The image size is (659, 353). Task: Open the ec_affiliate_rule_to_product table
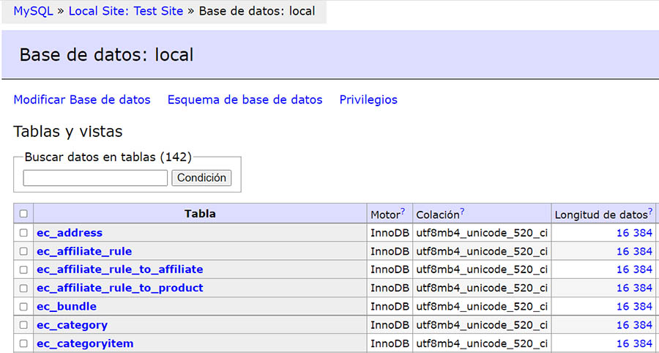click(x=120, y=288)
